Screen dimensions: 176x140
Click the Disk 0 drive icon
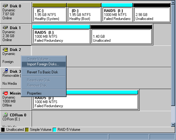(x=5, y=6)
